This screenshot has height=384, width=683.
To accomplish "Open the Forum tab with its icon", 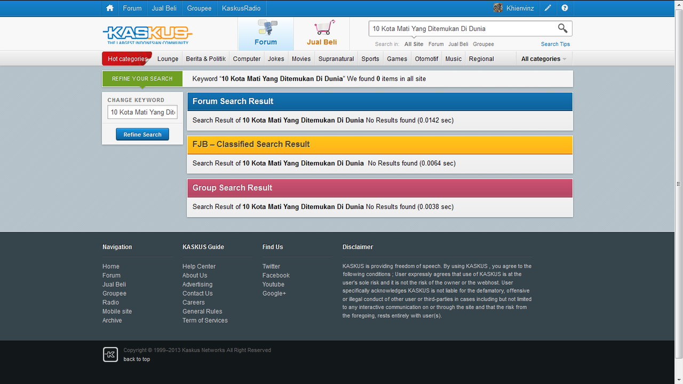I will tap(266, 34).
